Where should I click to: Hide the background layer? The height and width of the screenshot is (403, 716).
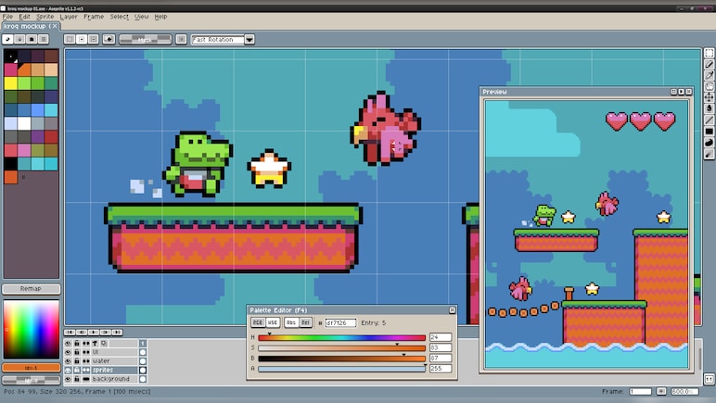click(x=68, y=379)
